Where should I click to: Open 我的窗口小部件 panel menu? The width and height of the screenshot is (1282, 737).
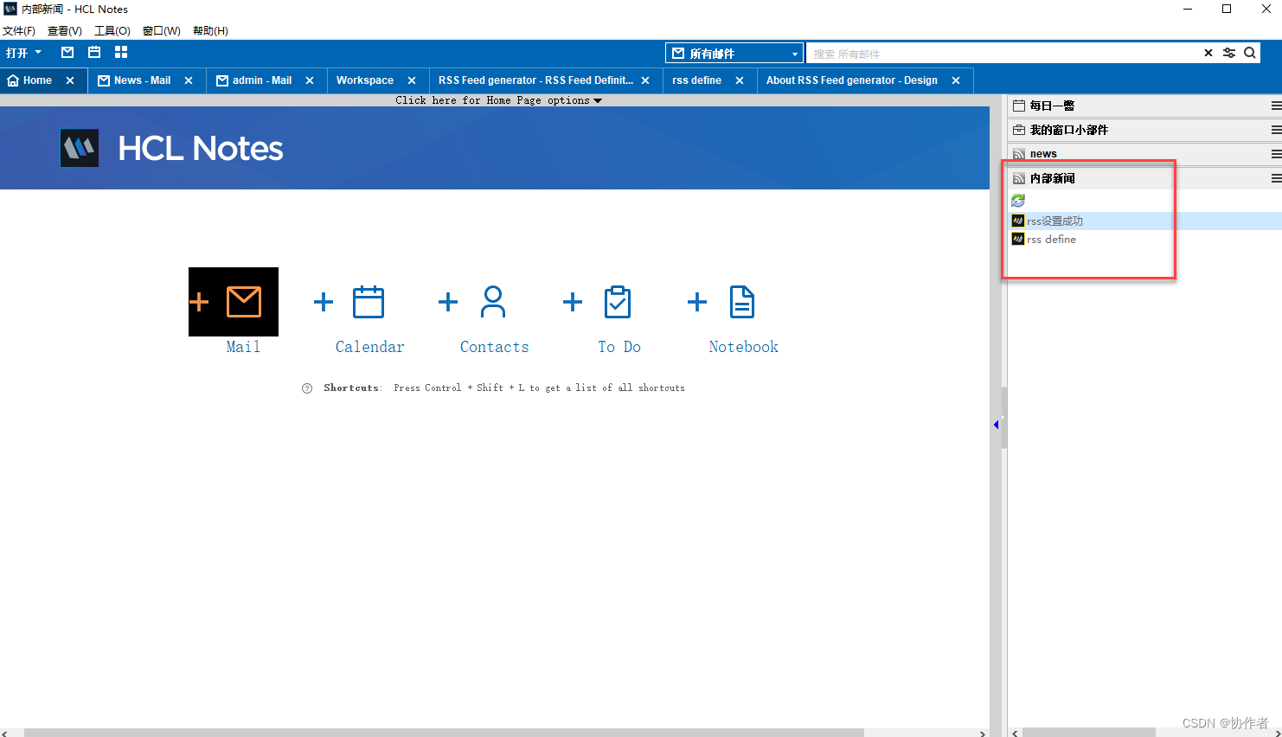1276,130
